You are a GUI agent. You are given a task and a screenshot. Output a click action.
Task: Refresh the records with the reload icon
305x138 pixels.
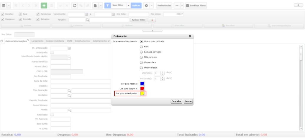[75, 6]
